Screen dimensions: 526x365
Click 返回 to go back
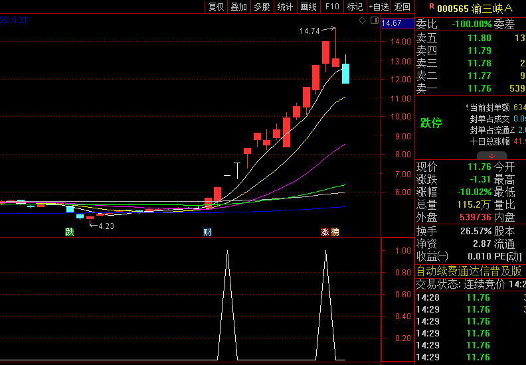(x=402, y=7)
